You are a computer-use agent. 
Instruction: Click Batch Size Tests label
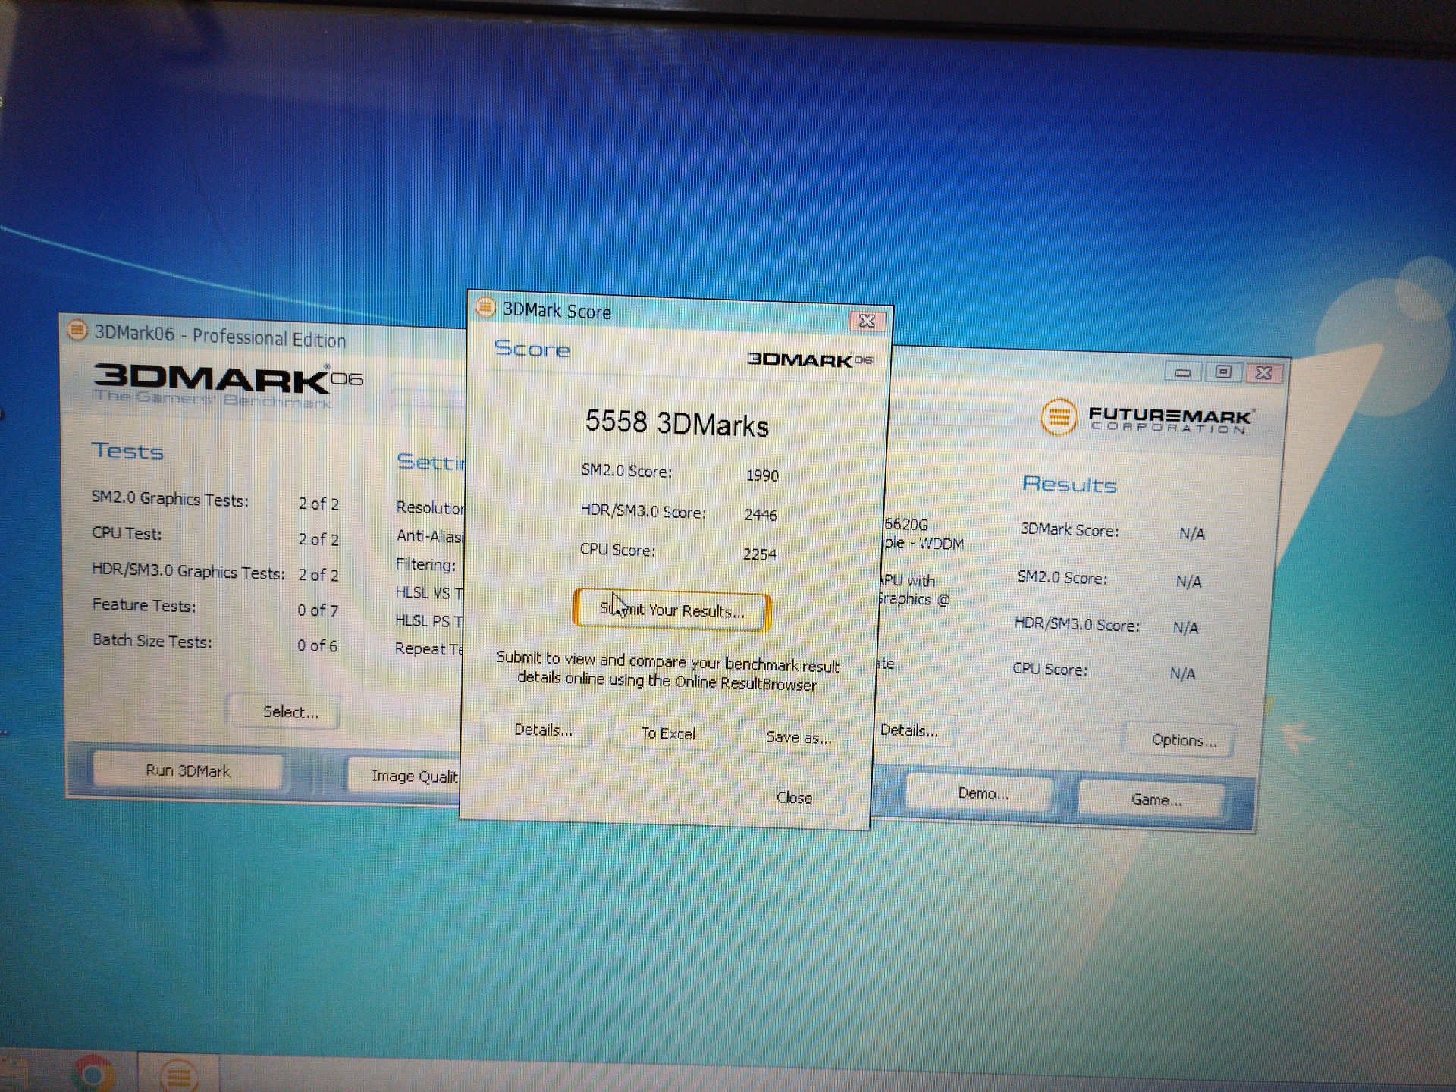[x=152, y=641]
